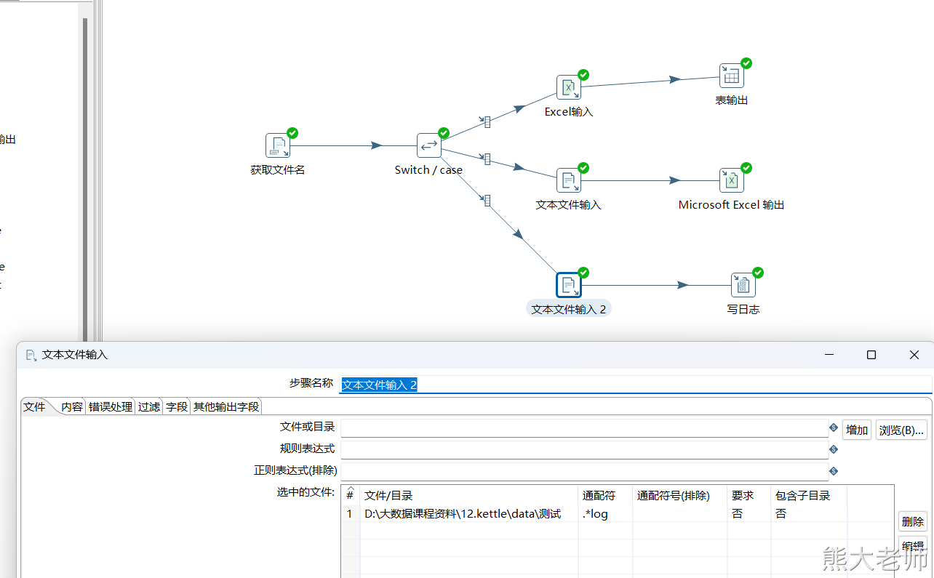Viewport: 934px width, 578px height.
Task: Click the 要求 column header
Action: [x=749, y=495]
